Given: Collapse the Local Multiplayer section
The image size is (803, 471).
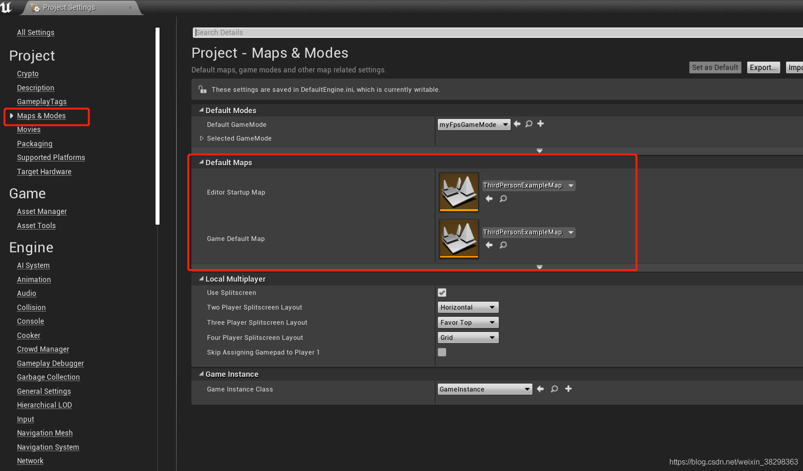Looking at the screenshot, I should point(201,278).
